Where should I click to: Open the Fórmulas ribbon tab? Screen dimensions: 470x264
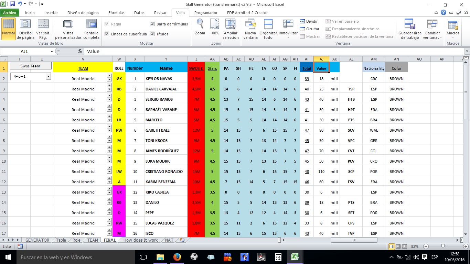click(x=116, y=13)
